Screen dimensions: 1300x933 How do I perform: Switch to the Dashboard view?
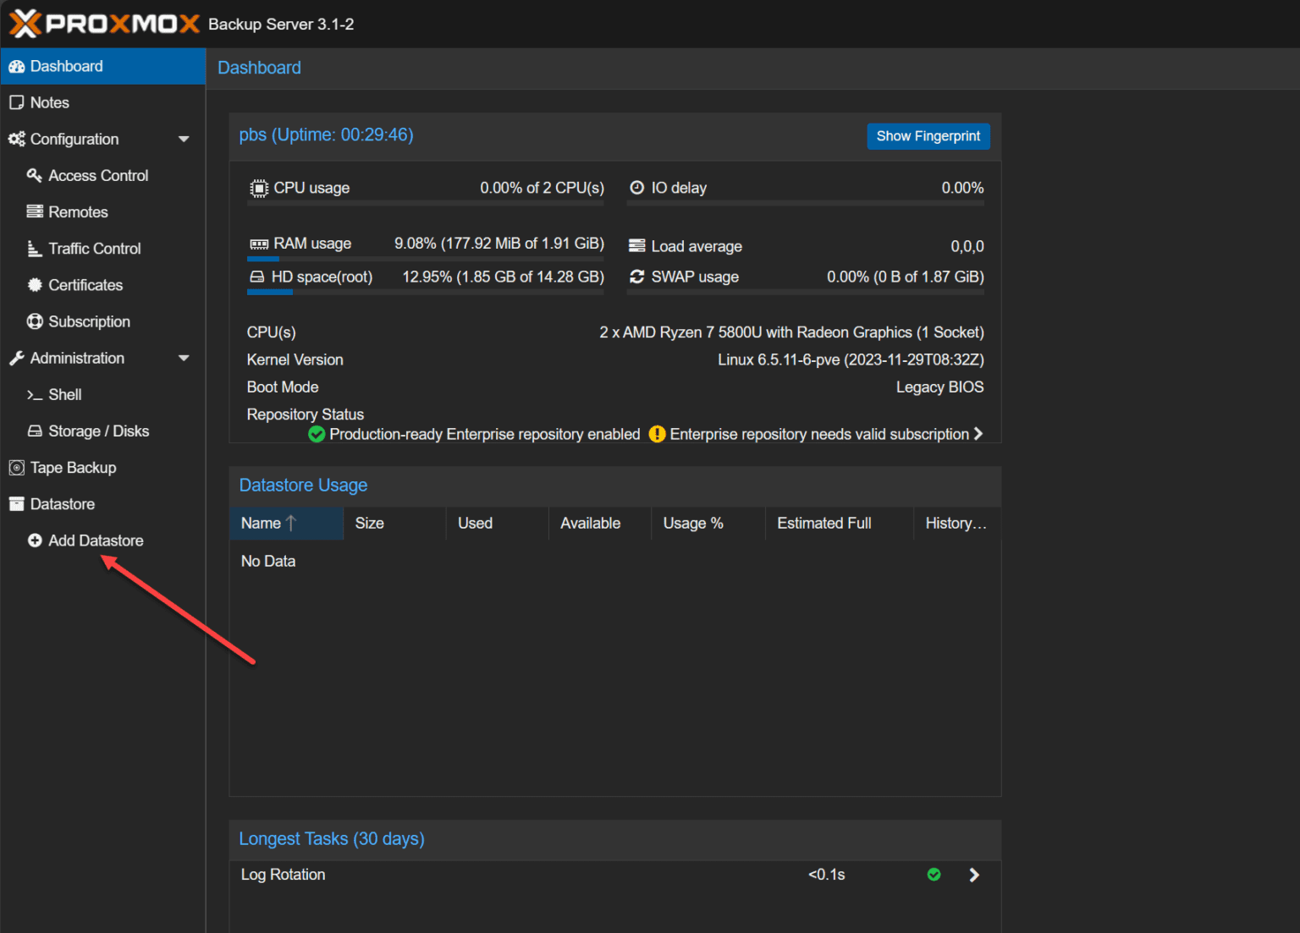[66, 66]
